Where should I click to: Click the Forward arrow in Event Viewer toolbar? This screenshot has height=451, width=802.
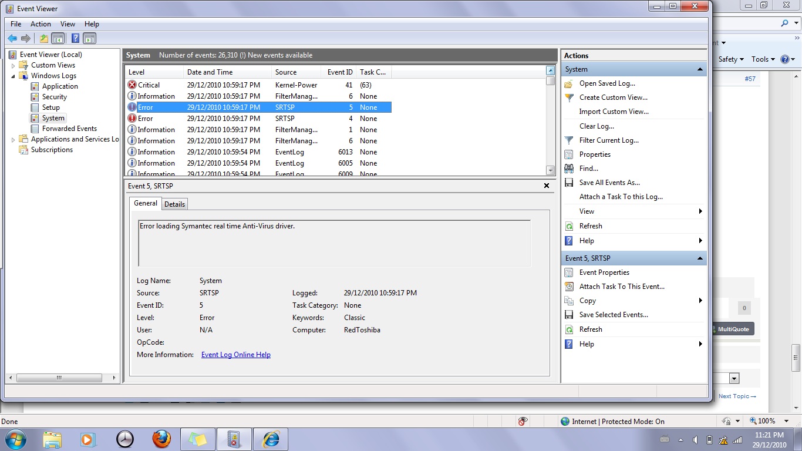[26, 38]
